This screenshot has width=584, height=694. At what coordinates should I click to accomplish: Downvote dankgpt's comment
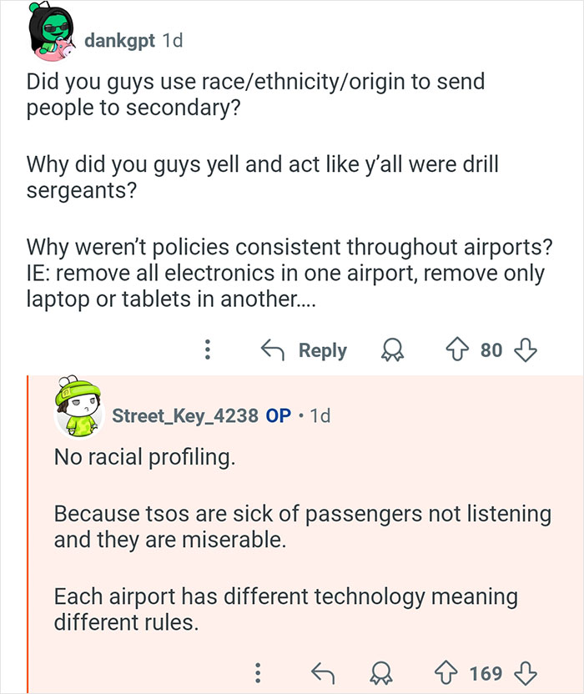(x=527, y=350)
